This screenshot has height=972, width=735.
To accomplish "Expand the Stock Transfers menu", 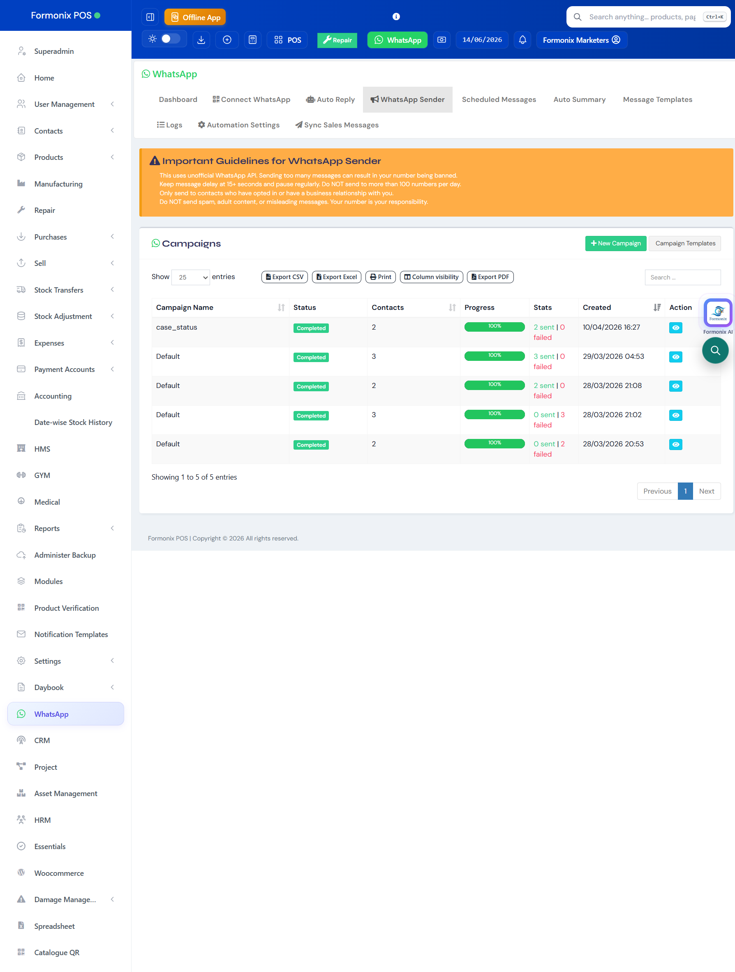I will (66, 290).
